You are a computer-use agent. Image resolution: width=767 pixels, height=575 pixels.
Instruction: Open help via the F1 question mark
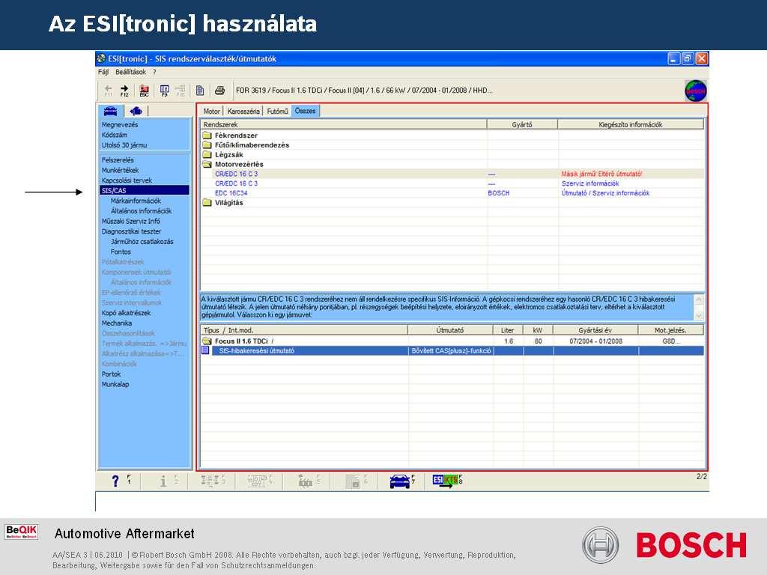pyautogui.click(x=115, y=481)
